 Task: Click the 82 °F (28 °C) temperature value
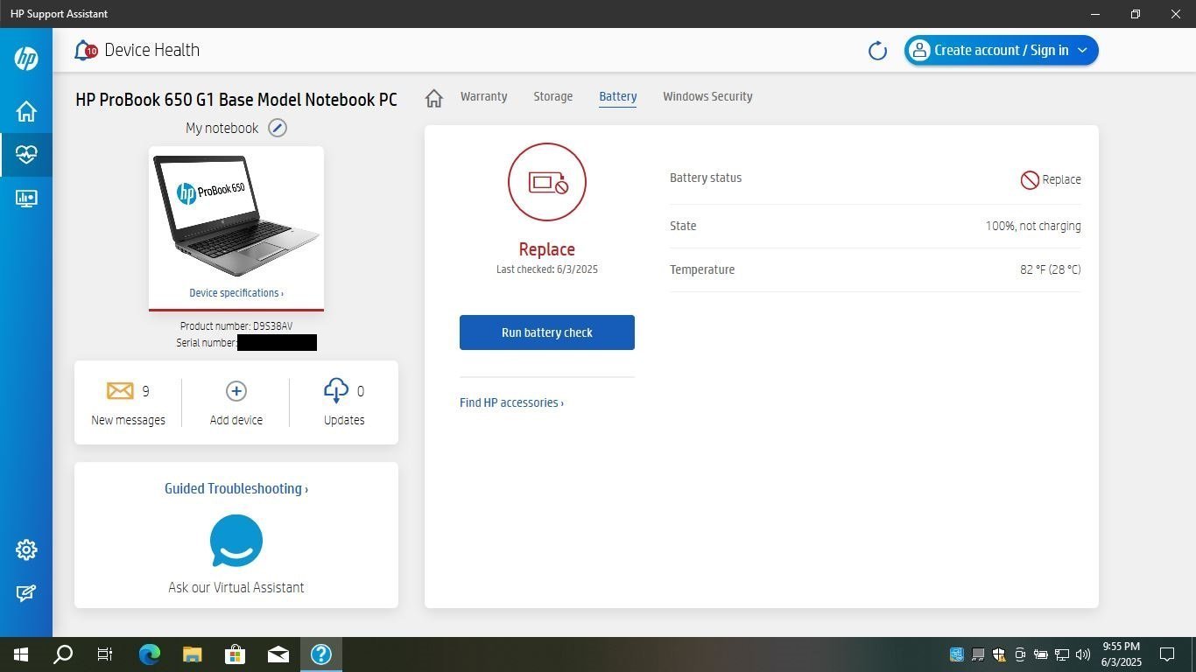point(1051,270)
